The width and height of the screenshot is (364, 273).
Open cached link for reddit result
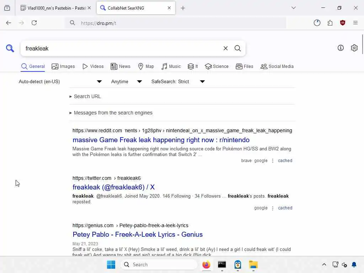point(285,161)
